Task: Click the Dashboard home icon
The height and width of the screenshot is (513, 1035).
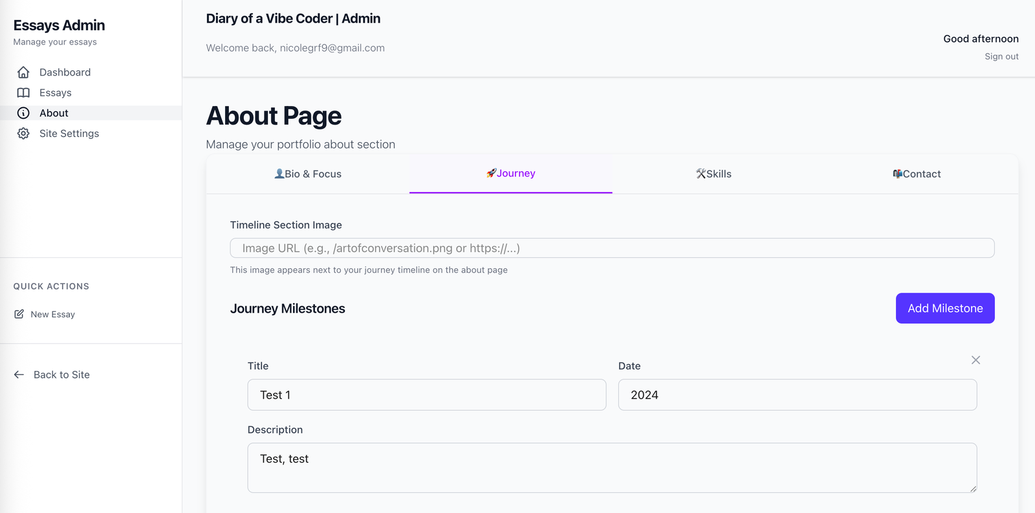Action: (23, 72)
